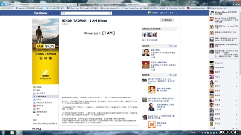This screenshot has height=135, width=241.
Task: Click the first suggested page portrait photo
Action: point(146,52)
